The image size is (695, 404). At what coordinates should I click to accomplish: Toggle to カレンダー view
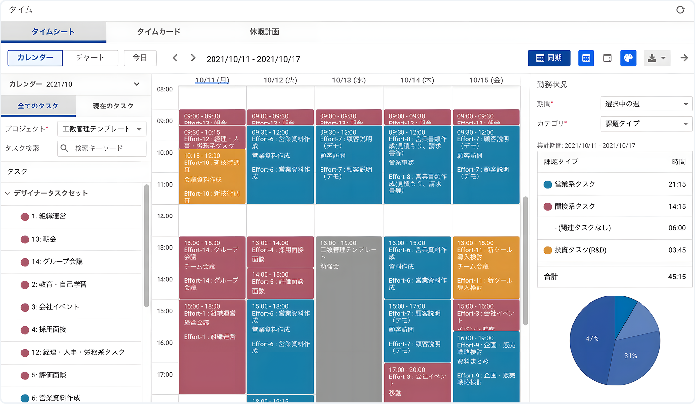pyautogui.click(x=35, y=58)
